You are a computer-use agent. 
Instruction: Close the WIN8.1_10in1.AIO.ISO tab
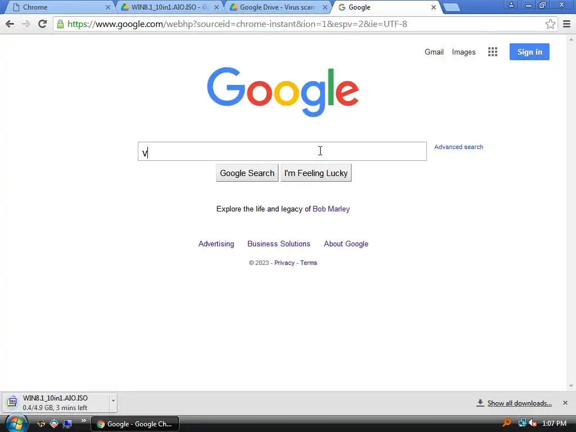pyautogui.click(x=217, y=7)
